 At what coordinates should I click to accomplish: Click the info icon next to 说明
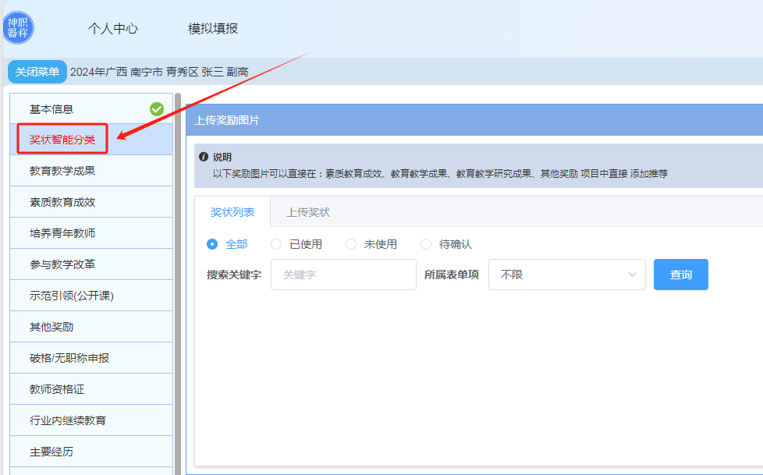(204, 157)
